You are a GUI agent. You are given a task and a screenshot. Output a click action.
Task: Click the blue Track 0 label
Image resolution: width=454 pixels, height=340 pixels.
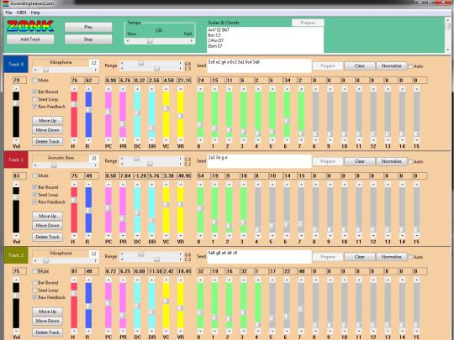pos(16,64)
